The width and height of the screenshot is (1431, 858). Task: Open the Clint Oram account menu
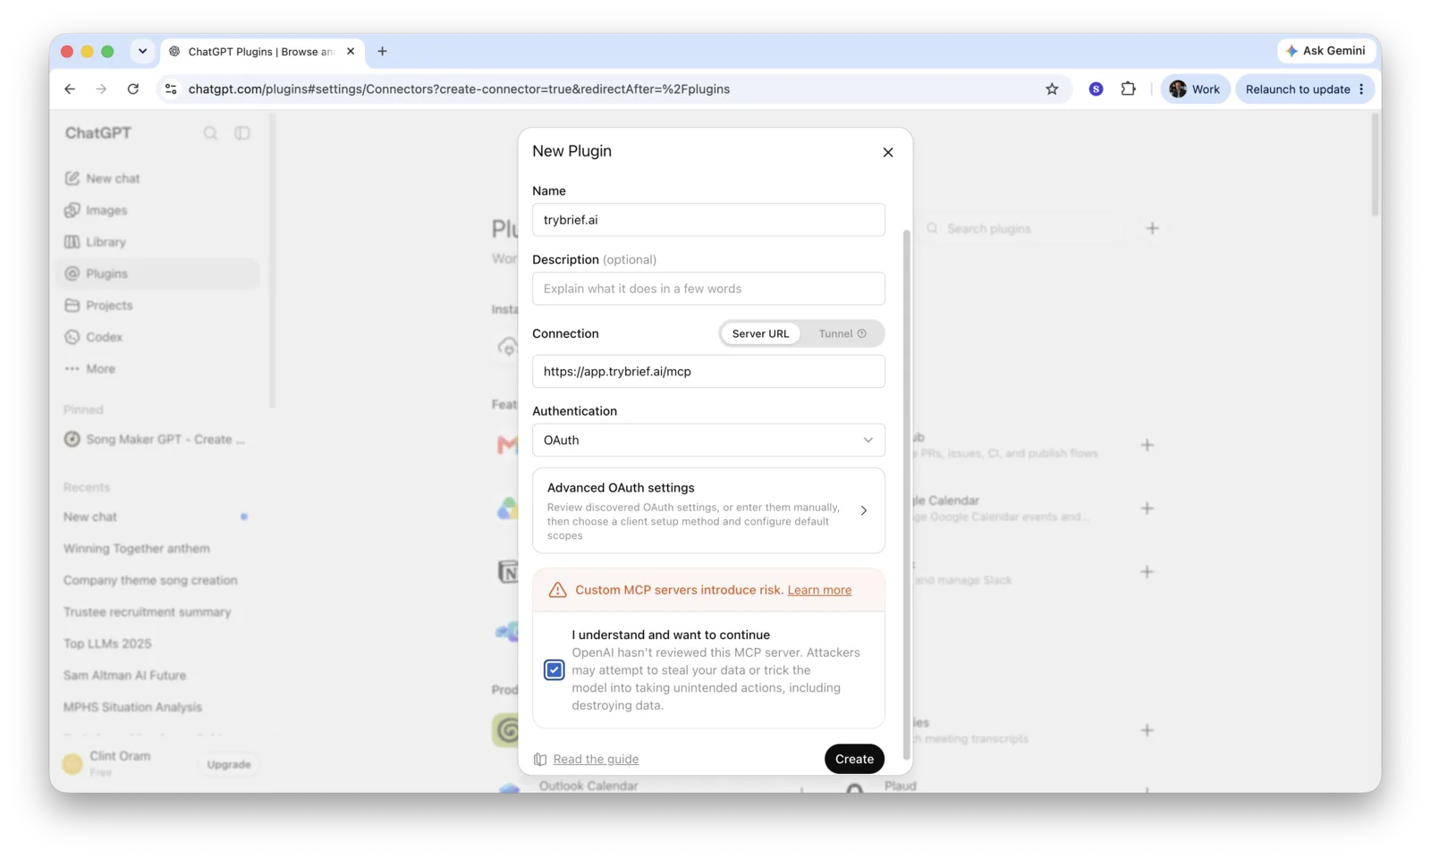120,763
